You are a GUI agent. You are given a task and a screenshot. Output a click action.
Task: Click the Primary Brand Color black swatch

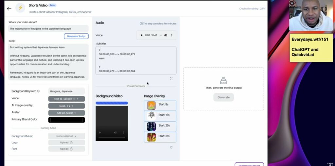click(66, 120)
